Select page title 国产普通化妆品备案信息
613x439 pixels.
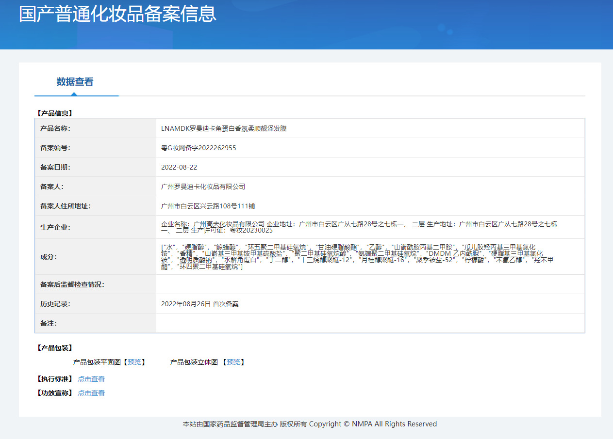point(117,14)
